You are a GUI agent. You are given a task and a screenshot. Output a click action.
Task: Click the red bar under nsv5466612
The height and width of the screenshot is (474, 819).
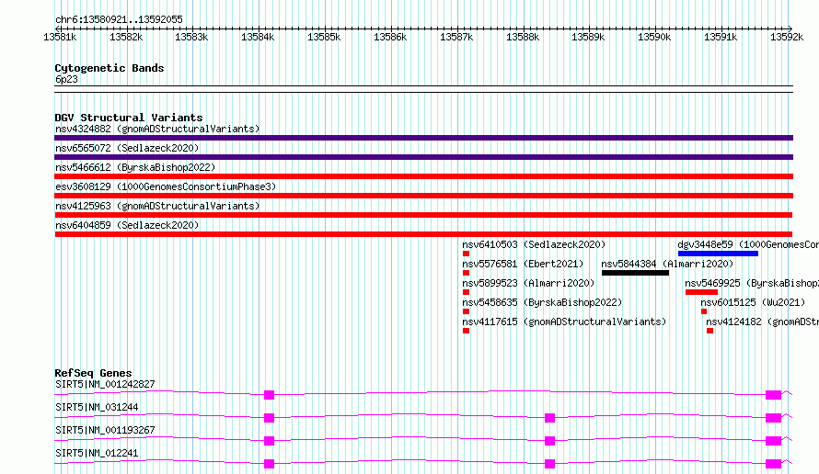click(423, 176)
